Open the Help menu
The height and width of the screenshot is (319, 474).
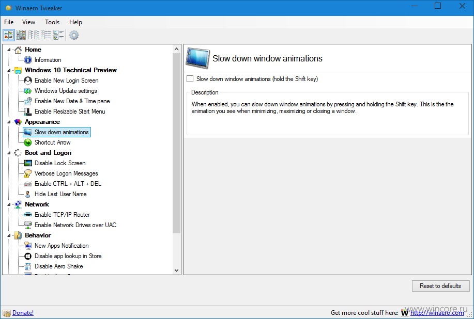tap(75, 22)
